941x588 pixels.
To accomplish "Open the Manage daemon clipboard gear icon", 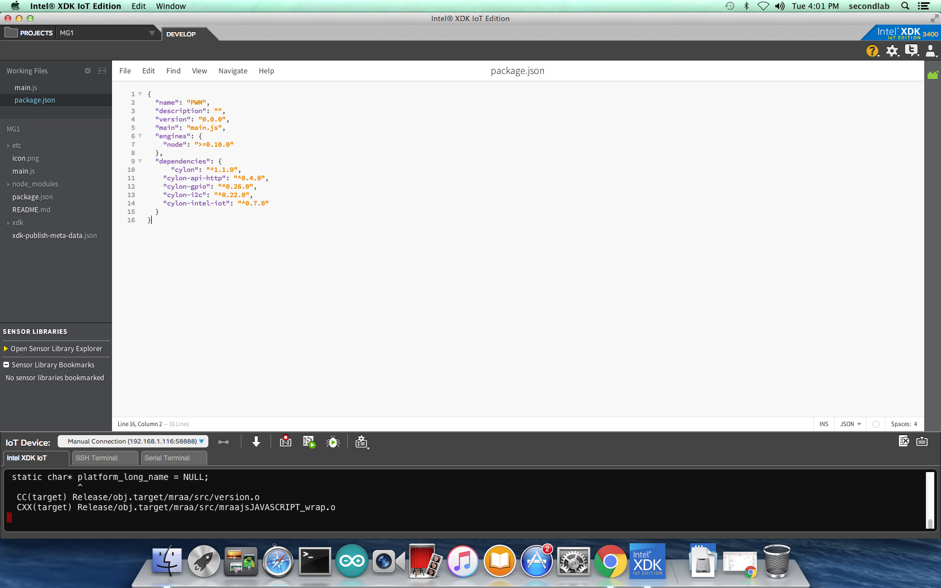I will 362,442.
